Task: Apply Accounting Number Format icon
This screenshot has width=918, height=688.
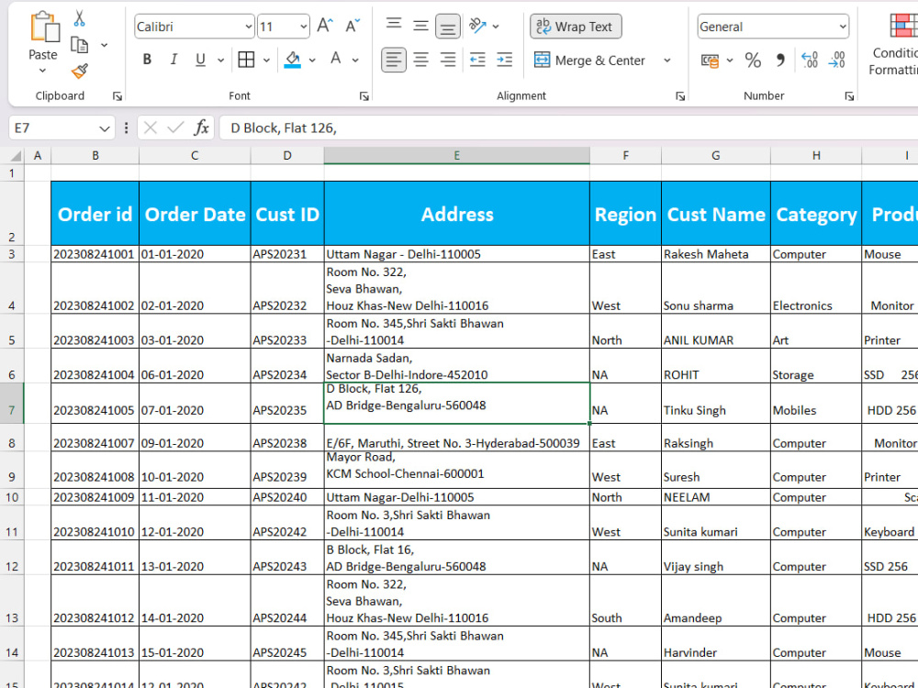Action: pyautogui.click(x=711, y=61)
